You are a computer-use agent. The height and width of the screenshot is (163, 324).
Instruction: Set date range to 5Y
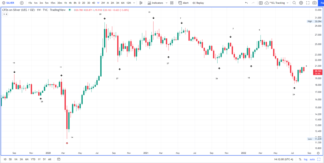[44, 159]
